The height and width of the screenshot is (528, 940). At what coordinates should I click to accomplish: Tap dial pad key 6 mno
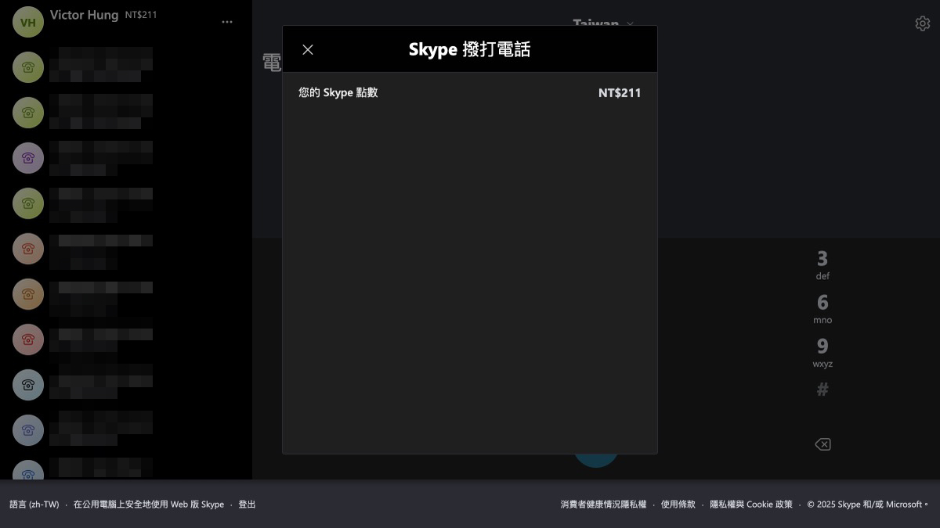pos(822,308)
